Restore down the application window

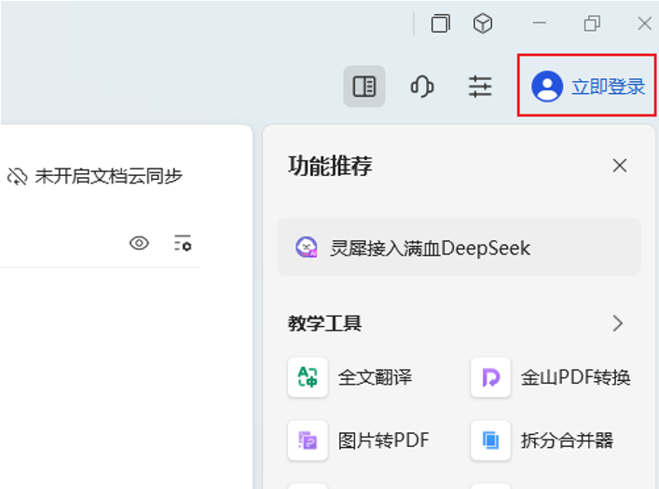click(x=592, y=24)
